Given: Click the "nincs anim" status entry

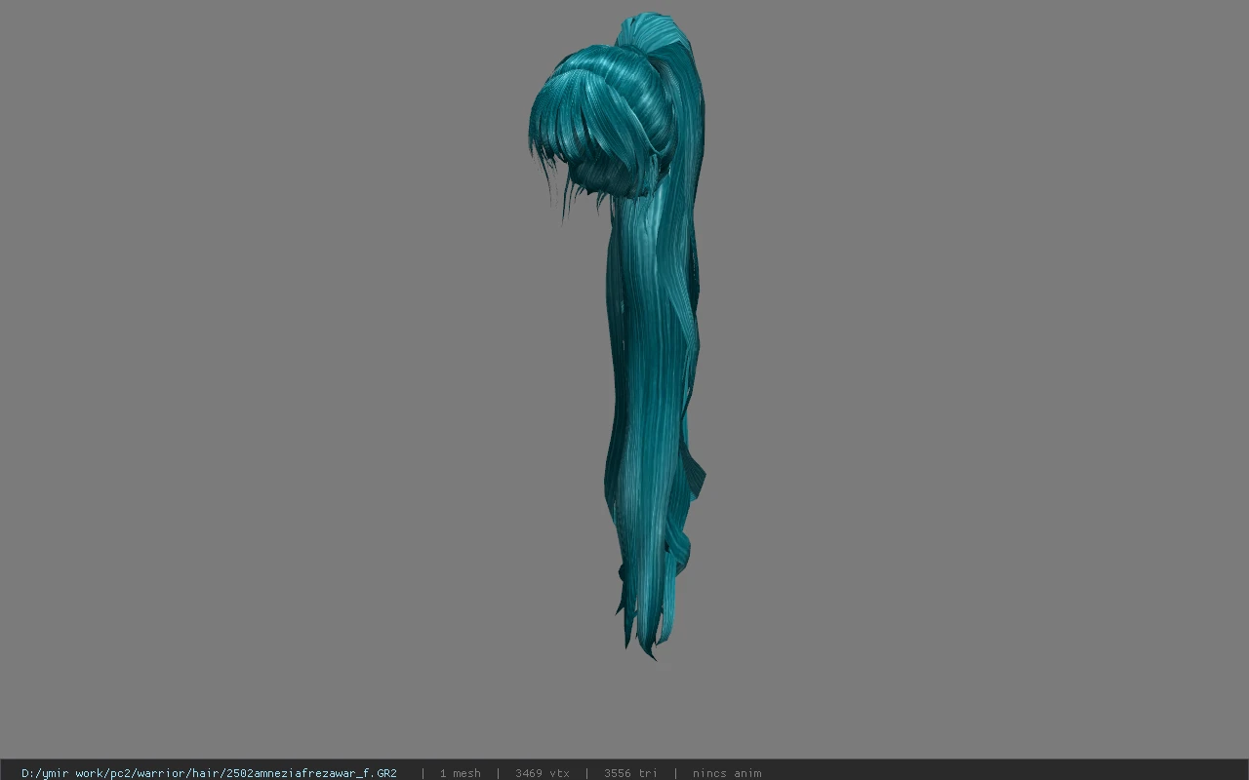Looking at the screenshot, I should pos(727,772).
